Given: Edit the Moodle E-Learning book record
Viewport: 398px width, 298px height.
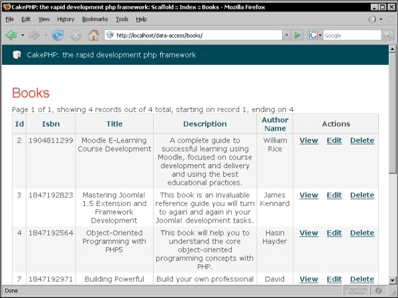Looking at the screenshot, I should [334, 140].
